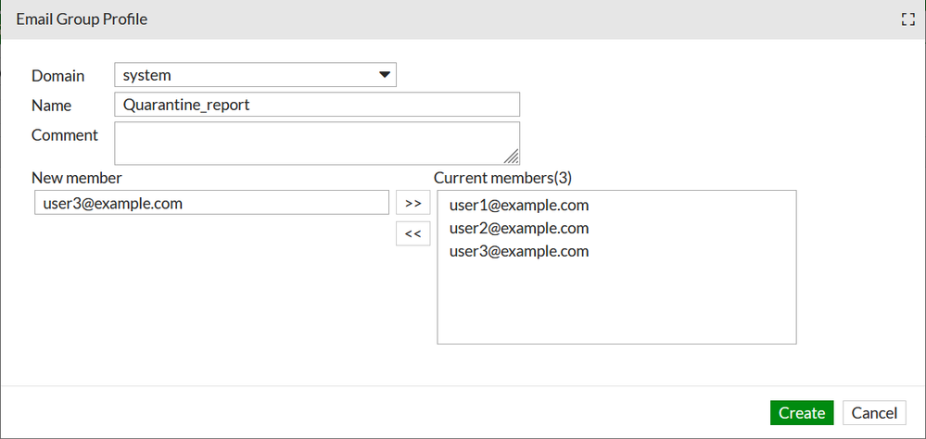This screenshot has width=926, height=439.
Task: Expand the dialog with the fullscreen icon
Action: [x=908, y=19]
